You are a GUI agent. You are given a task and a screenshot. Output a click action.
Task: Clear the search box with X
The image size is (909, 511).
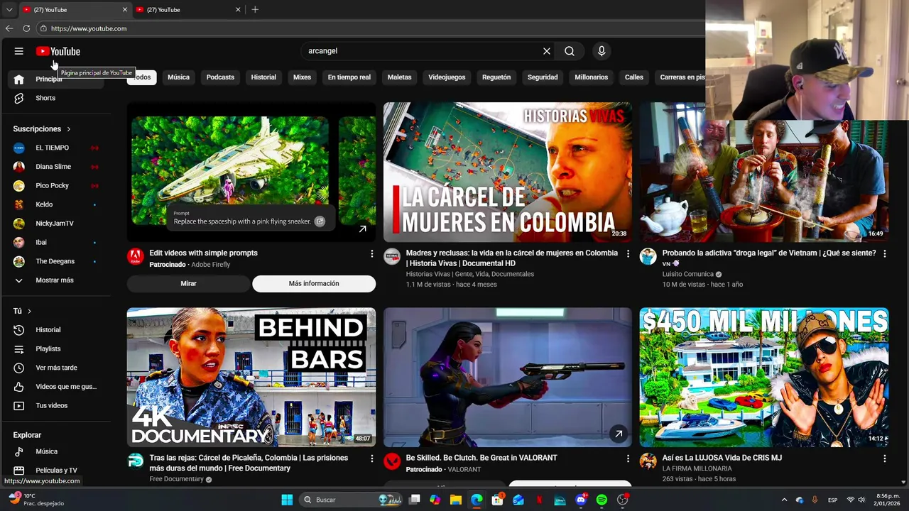coord(547,51)
